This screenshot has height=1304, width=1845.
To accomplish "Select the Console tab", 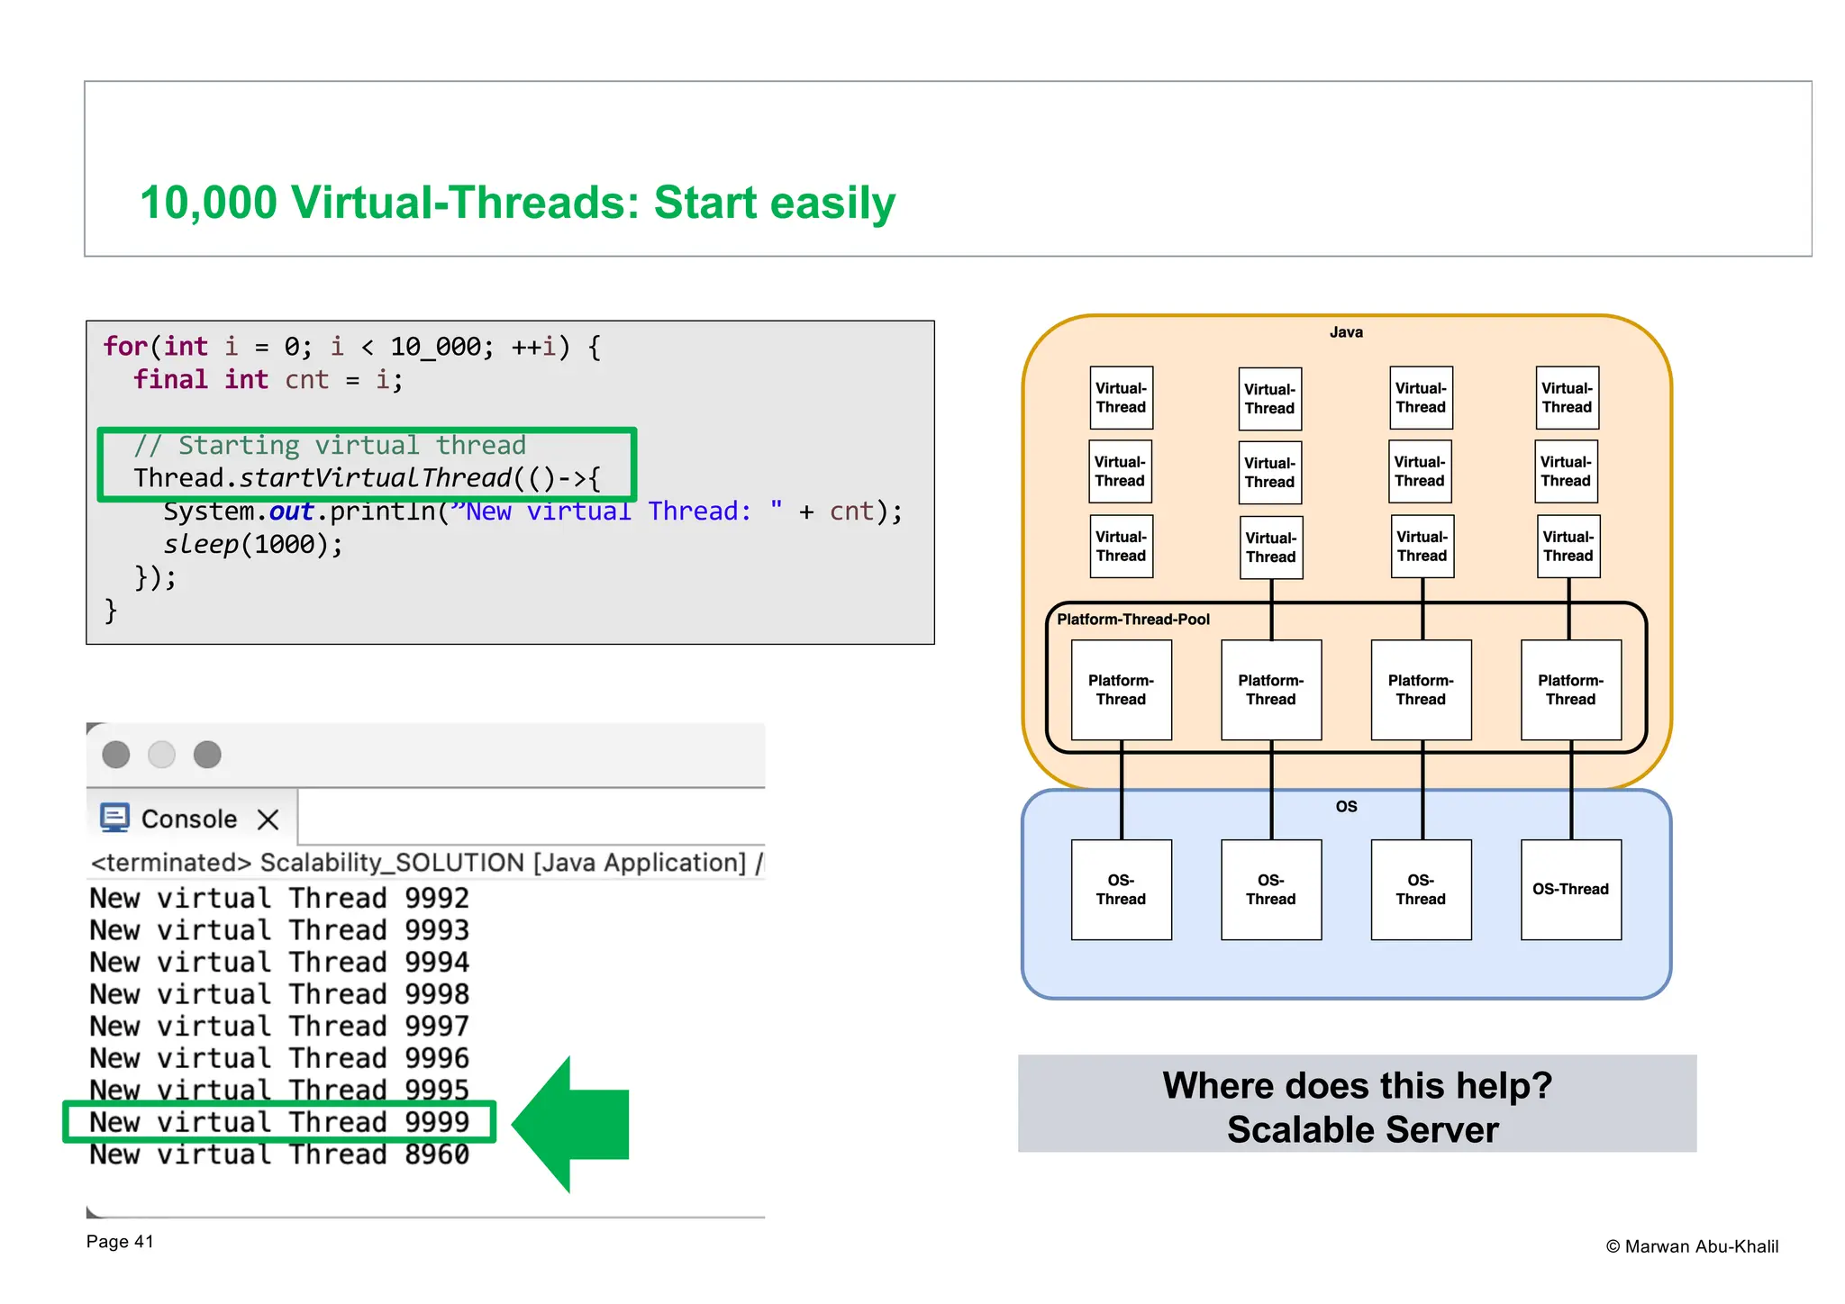I will [188, 819].
